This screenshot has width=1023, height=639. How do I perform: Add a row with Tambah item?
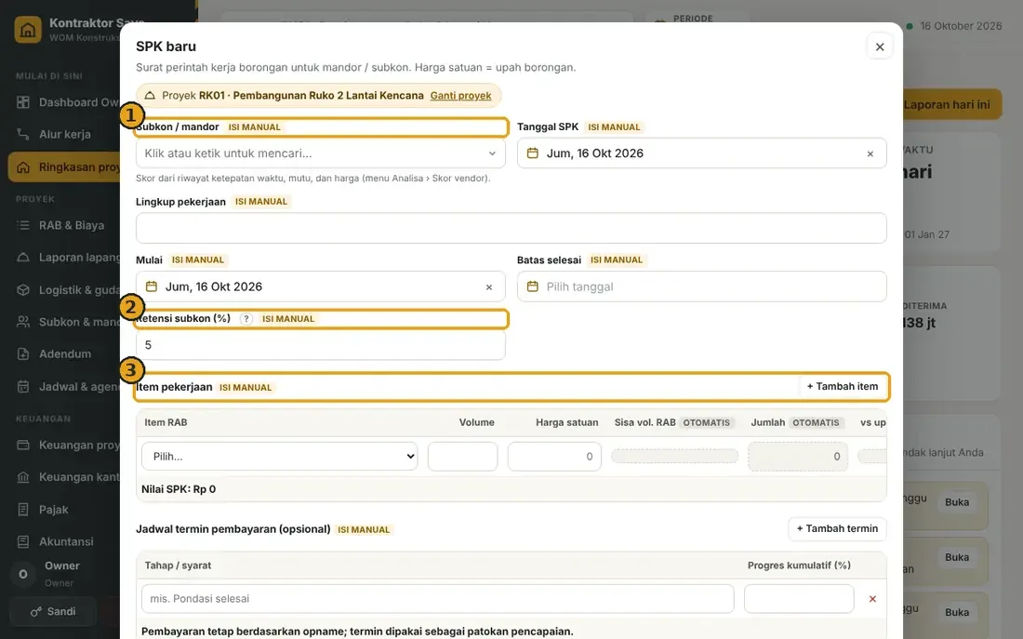point(843,386)
